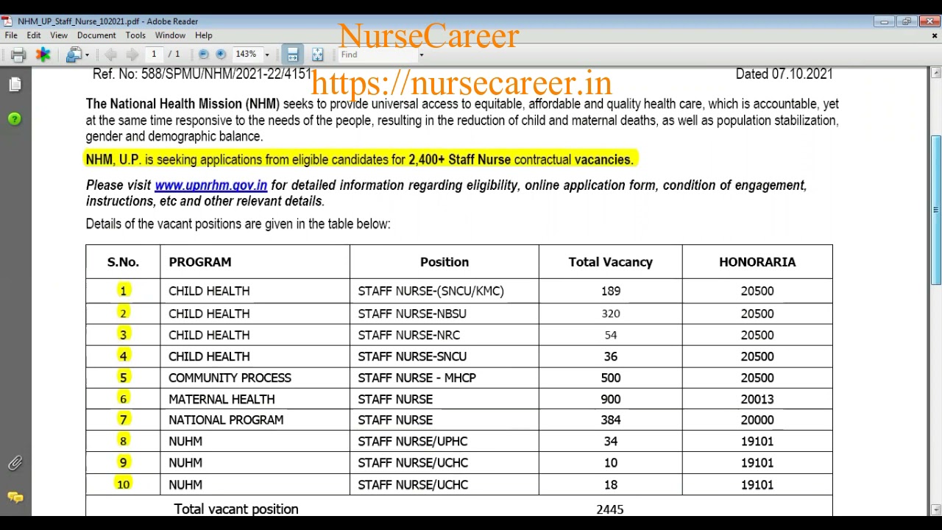Screen dimensions: 942x530
Task: Click vacancy value '384'
Action: [611, 420]
